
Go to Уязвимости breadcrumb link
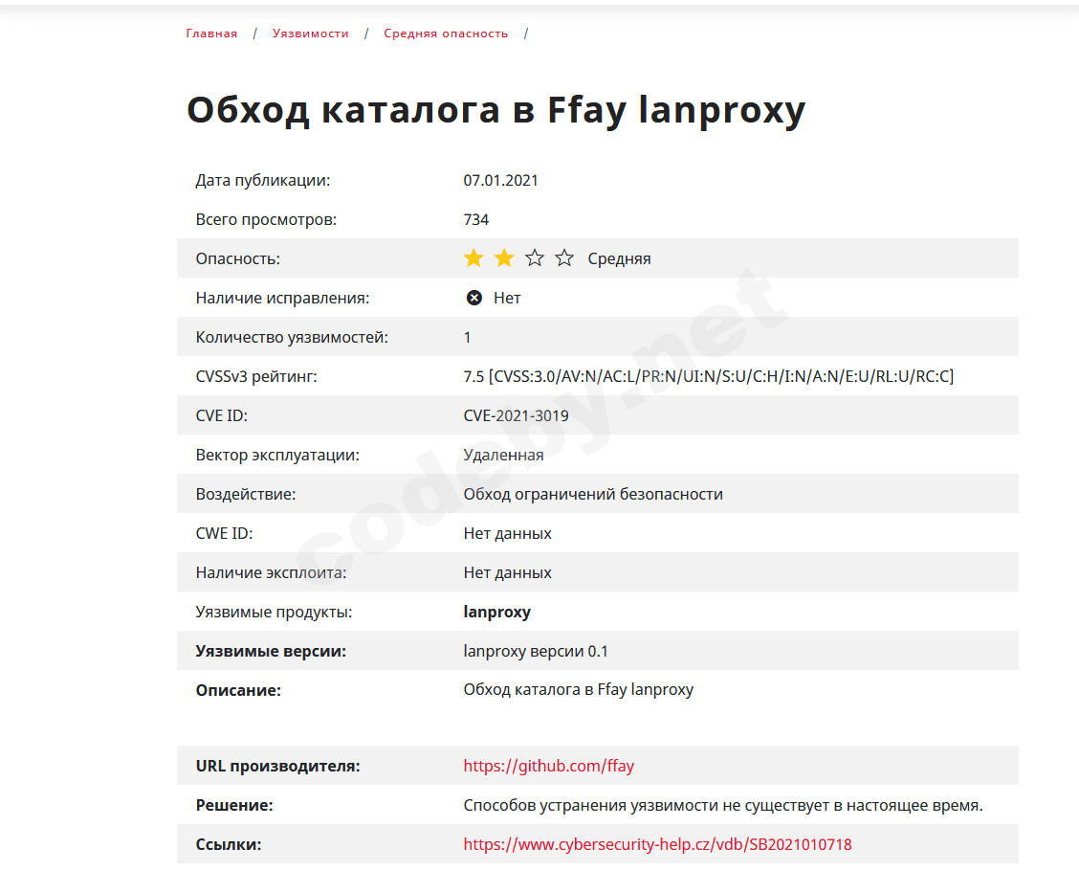[310, 33]
